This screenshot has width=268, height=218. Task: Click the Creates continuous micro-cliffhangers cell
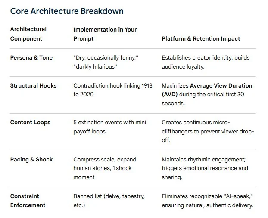[x=208, y=131]
